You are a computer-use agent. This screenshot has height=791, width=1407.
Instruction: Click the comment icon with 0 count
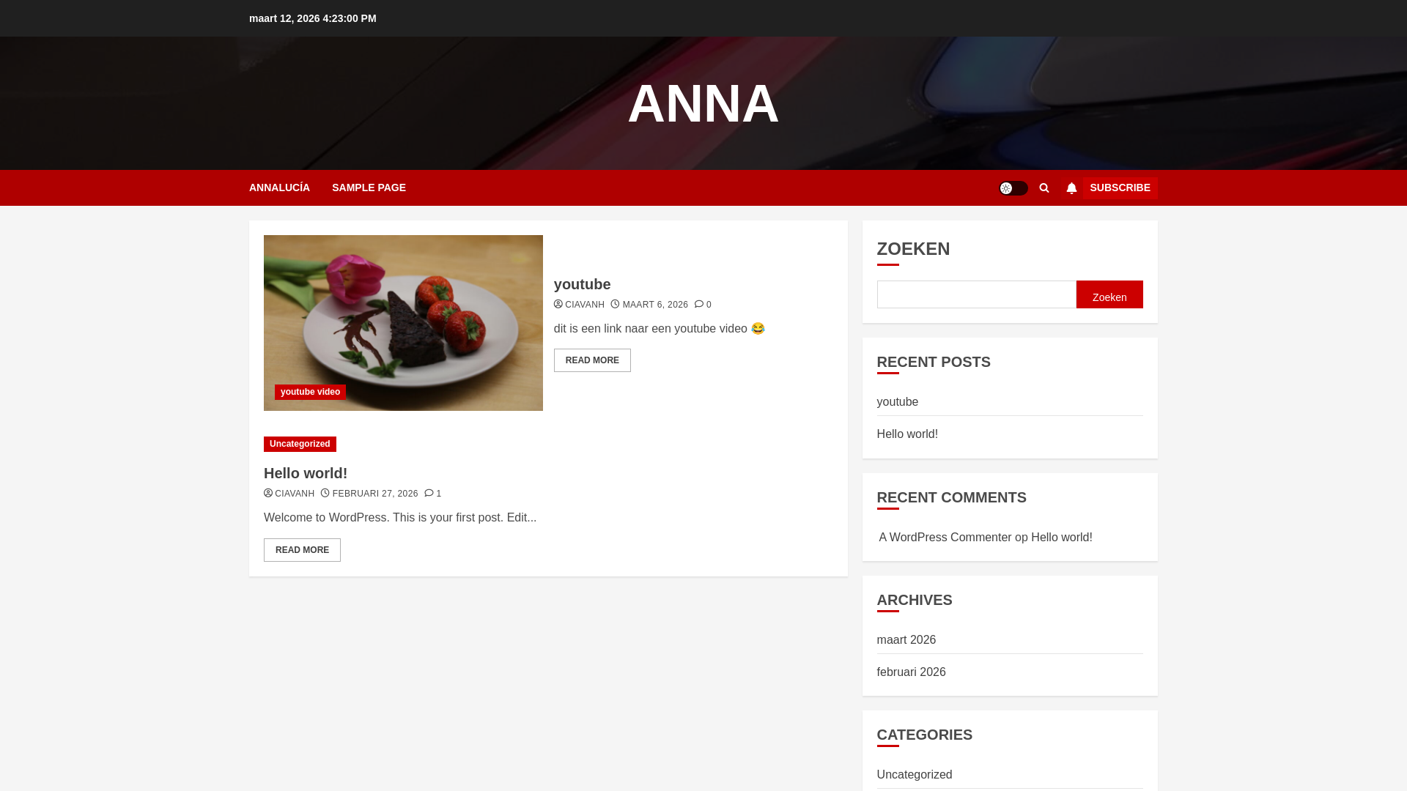pyautogui.click(x=703, y=305)
